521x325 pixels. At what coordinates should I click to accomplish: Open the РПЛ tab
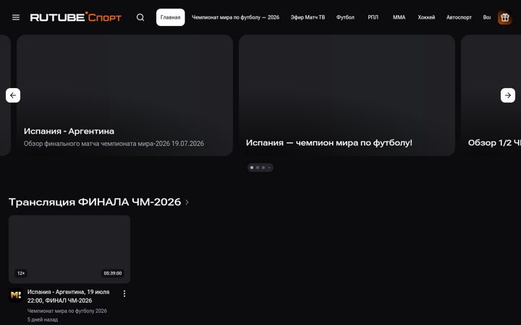(373, 17)
